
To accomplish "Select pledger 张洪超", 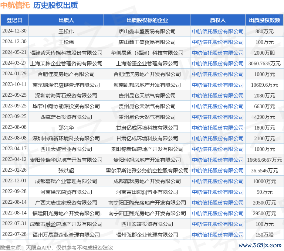I will click(66, 170).
